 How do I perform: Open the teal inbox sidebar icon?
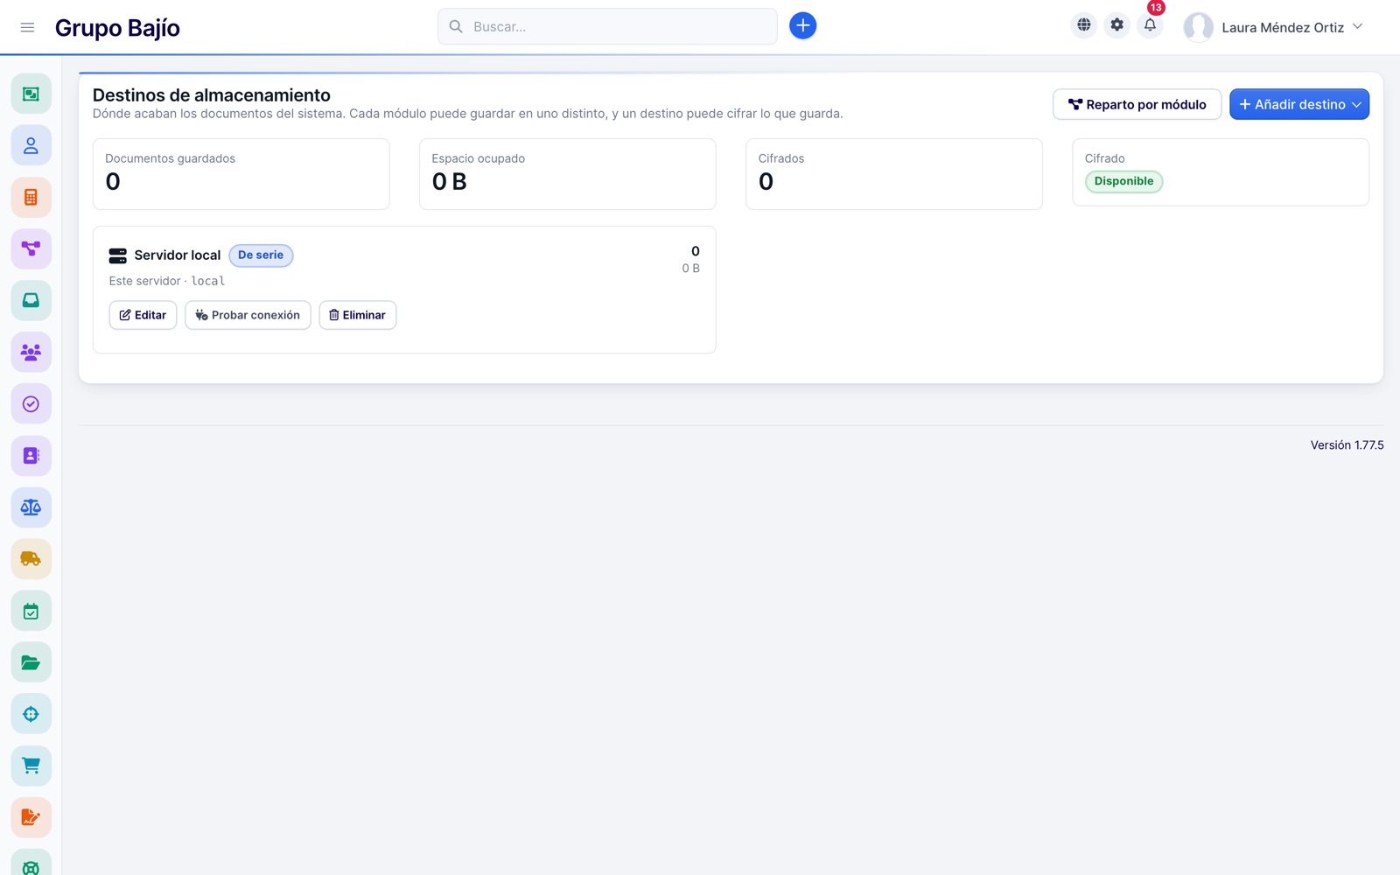(31, 300)
